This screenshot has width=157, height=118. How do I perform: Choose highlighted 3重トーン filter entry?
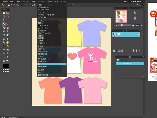[x=52, y=64]
